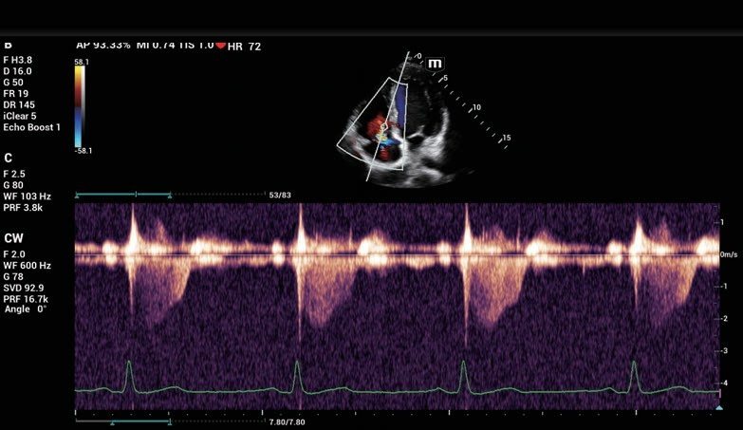Click the '0m/s' velocity baseline label

pos(729,254)
